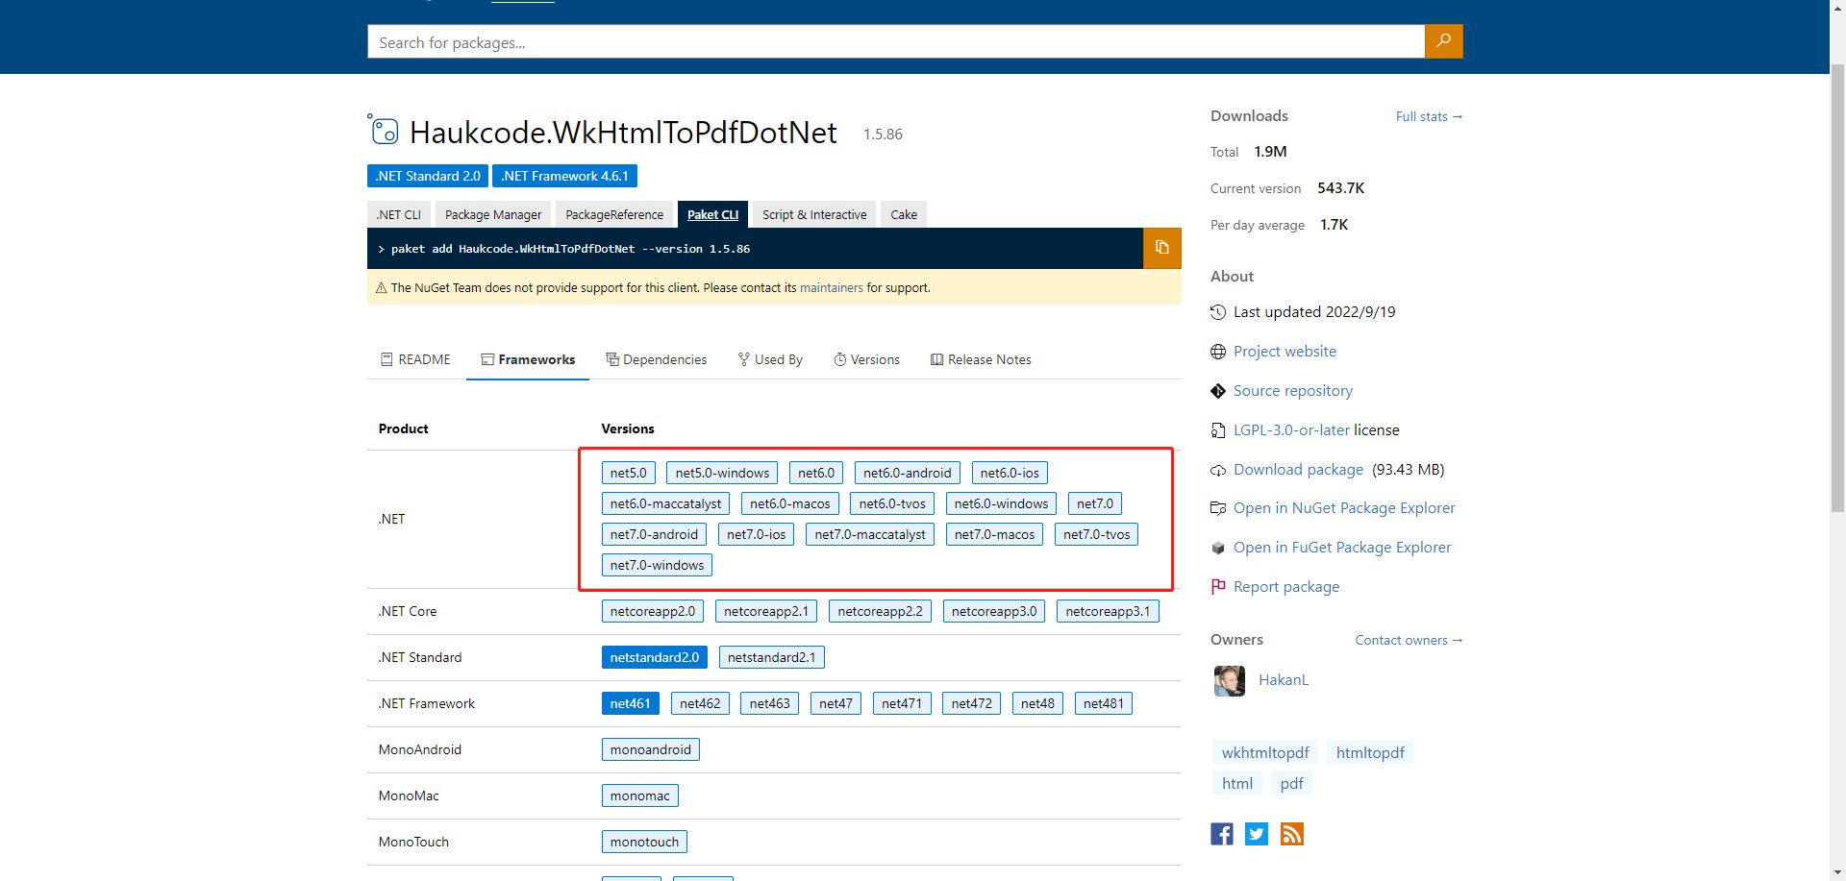Screen dimensions: 1846x881
Task: Click the monoandroid badge
Action: [651, 749]
